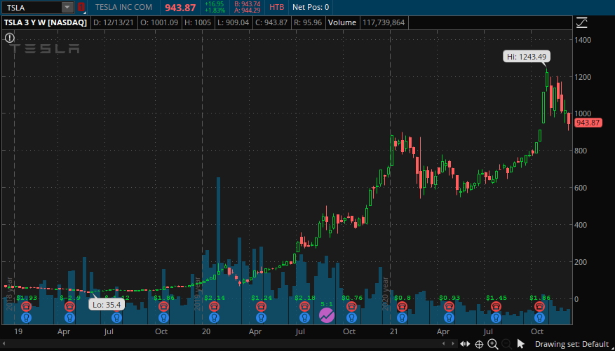Screen dimensions: 615x351
Task: Click the time axis expand/compress arrows icon
Action: coord(465,344)
